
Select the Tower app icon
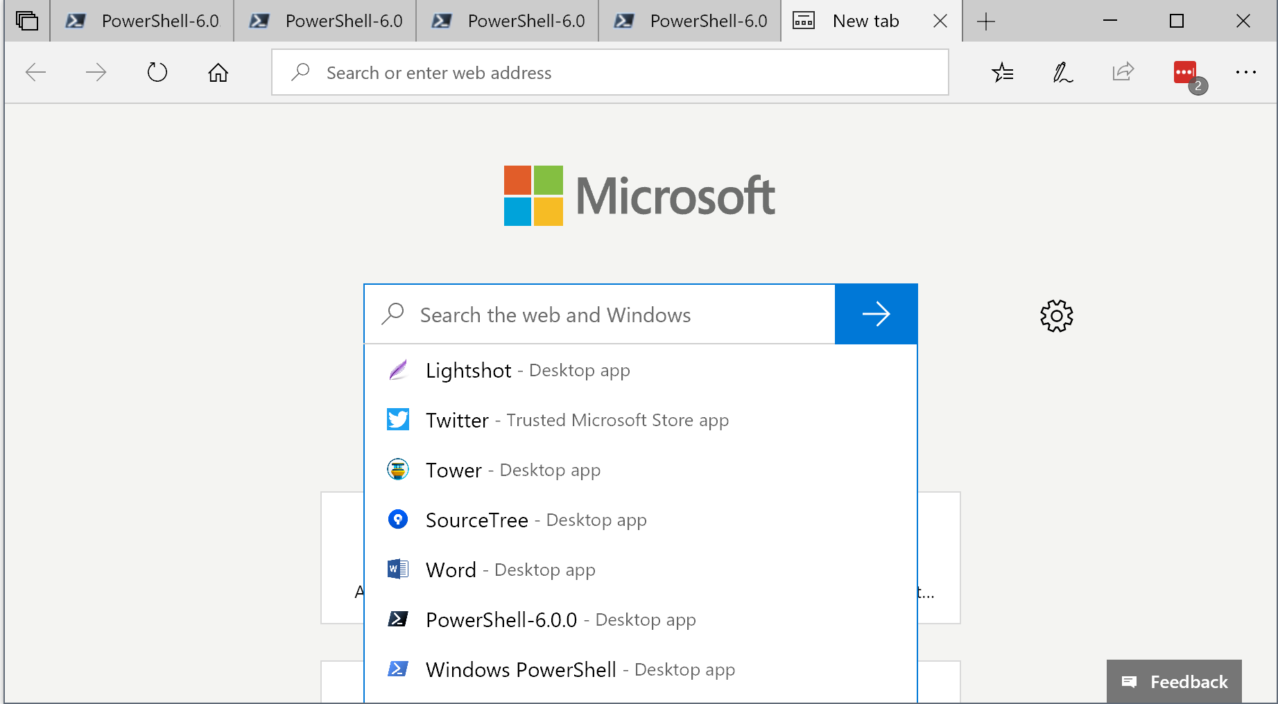(x=398, y=469)
